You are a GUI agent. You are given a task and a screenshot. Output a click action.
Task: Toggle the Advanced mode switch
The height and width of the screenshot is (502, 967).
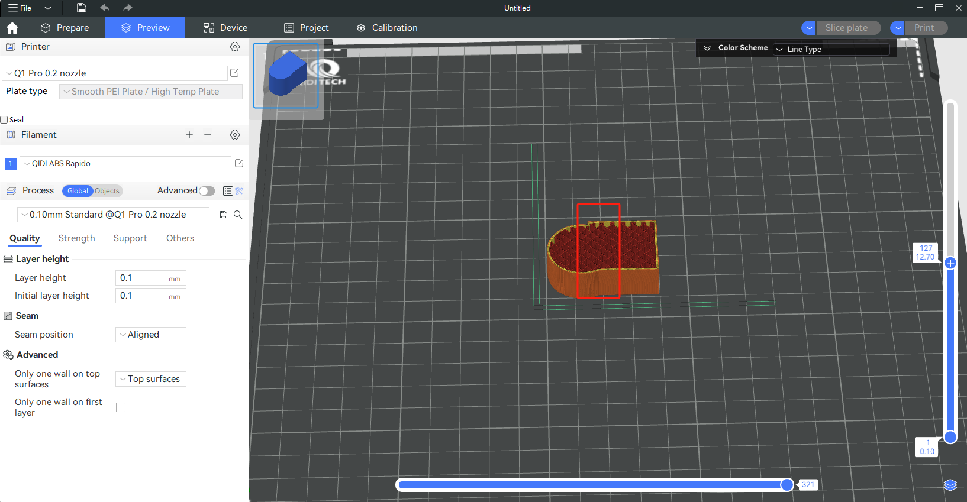pos(207,190)
